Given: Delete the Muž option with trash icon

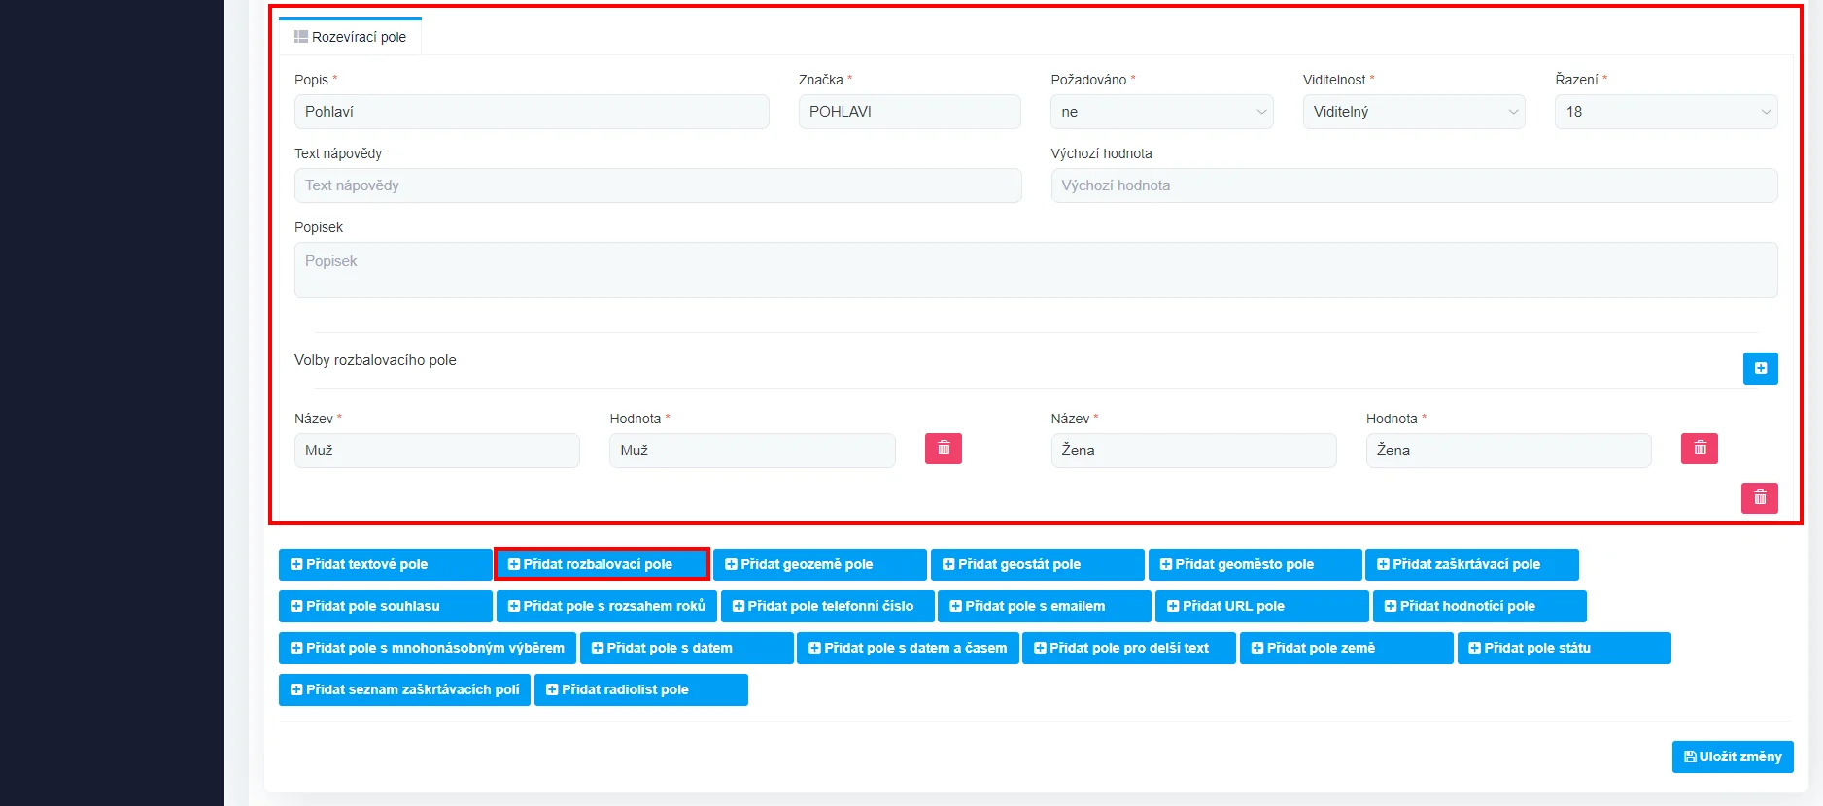Looking at the screenshot, I should (943, 449).
